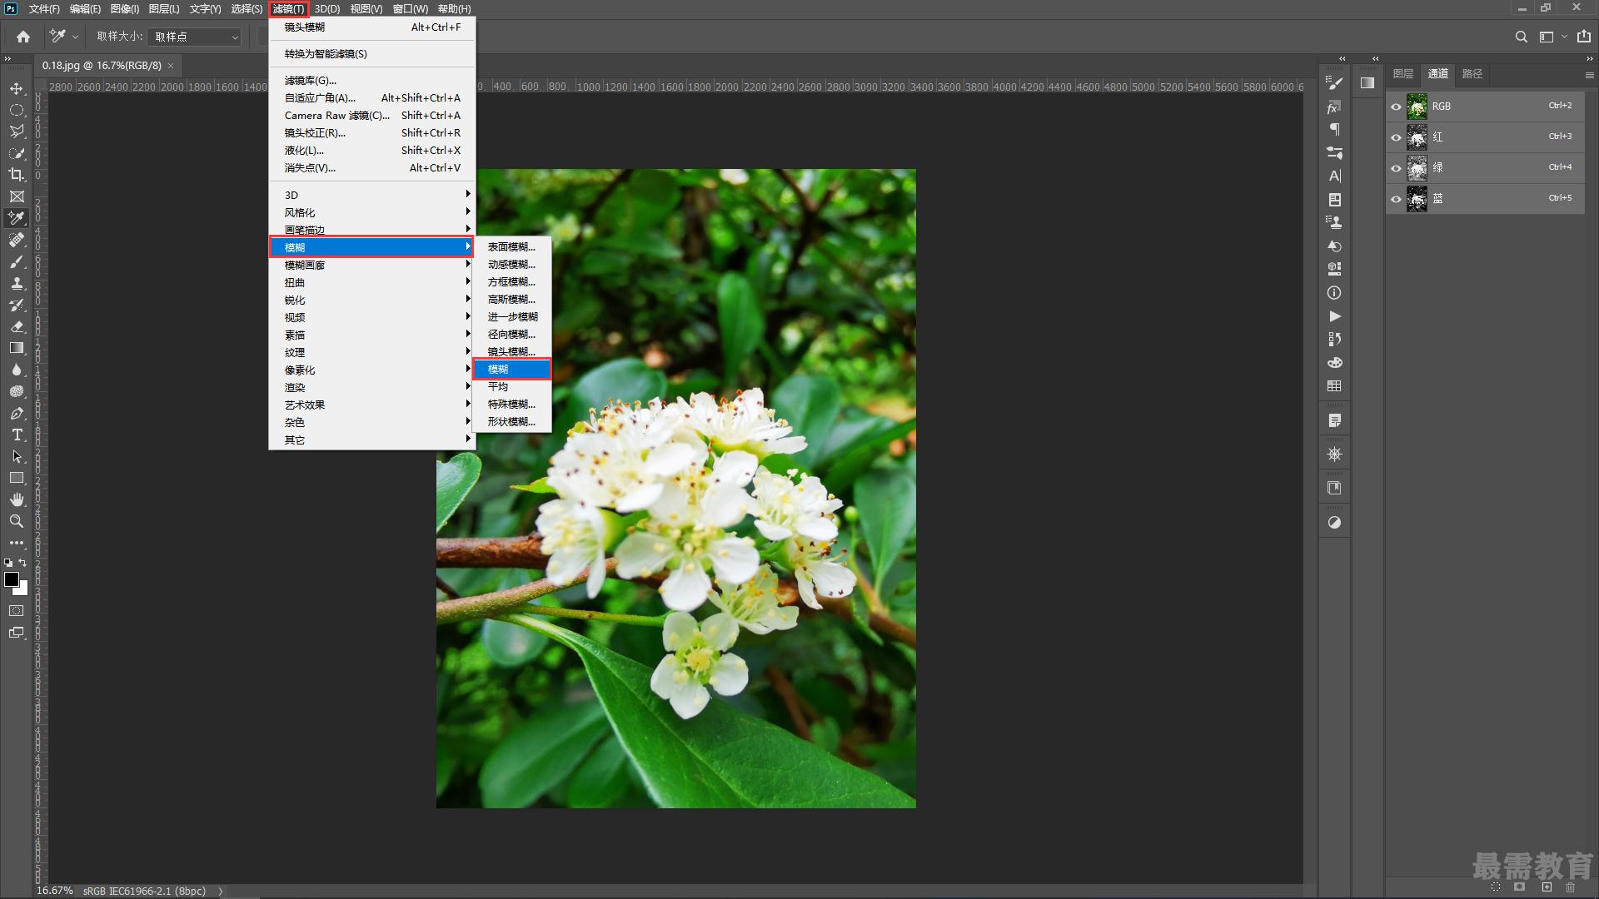The image size is (1599, 899).
Task: Select the Frame tool
Action: click(x=17, y=196)
